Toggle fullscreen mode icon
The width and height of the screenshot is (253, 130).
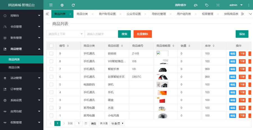click(x=218, y=5)
